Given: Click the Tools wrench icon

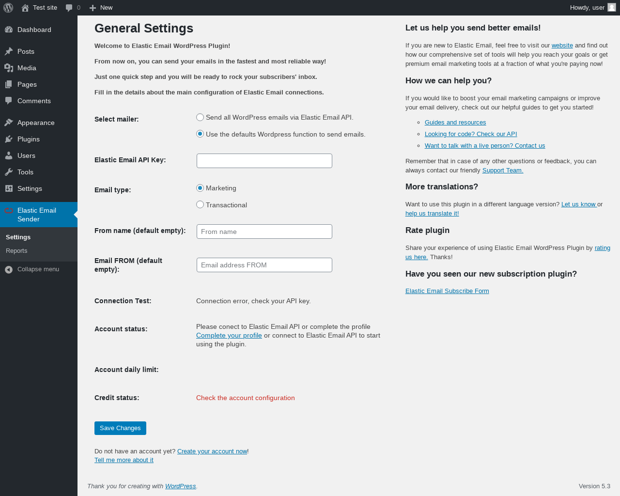Looking at the screenshot, I should [9, 172].
